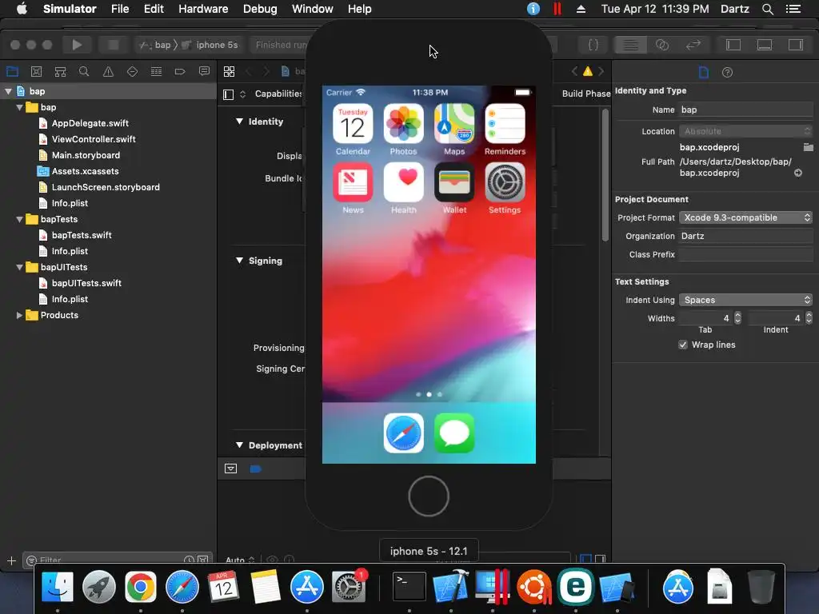This screenshot has height=614, width=819.
Task: Show the Debug navigator
Action: 156,71
